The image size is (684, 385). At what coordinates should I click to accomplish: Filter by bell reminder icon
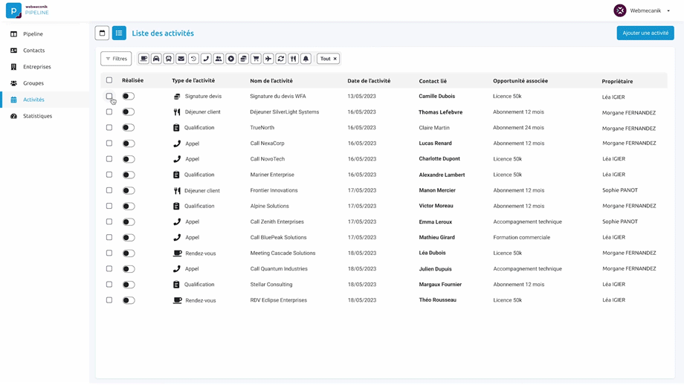click(x=306, y=59)
